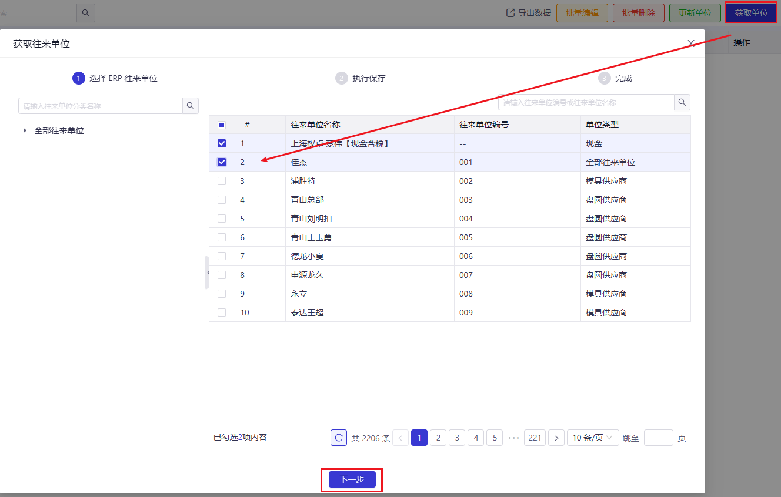Select current page 1 button
This screenshot has height=497, width=781.
(x=419, y=438)
